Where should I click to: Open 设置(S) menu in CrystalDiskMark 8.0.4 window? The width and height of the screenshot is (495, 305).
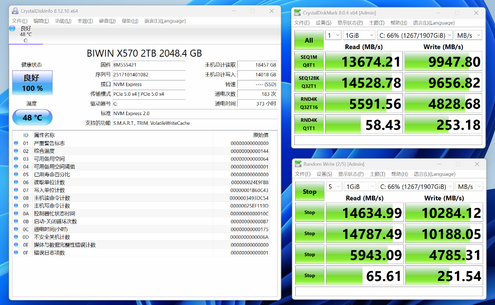(323, 23)
